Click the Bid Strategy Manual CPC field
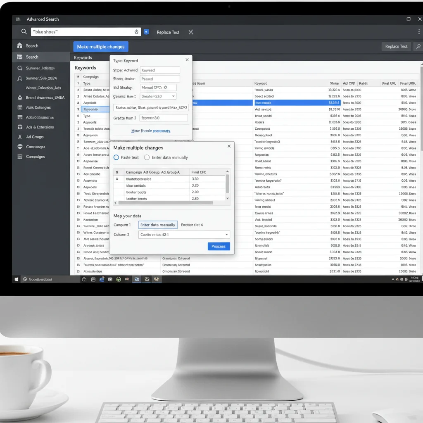The width and height of the screenshot is (423, 423). coord(158,88)
